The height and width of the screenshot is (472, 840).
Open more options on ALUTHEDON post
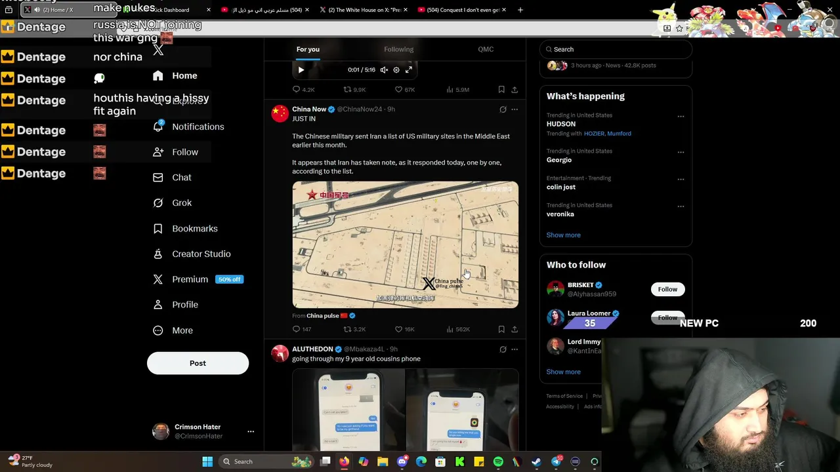(514, 349)
